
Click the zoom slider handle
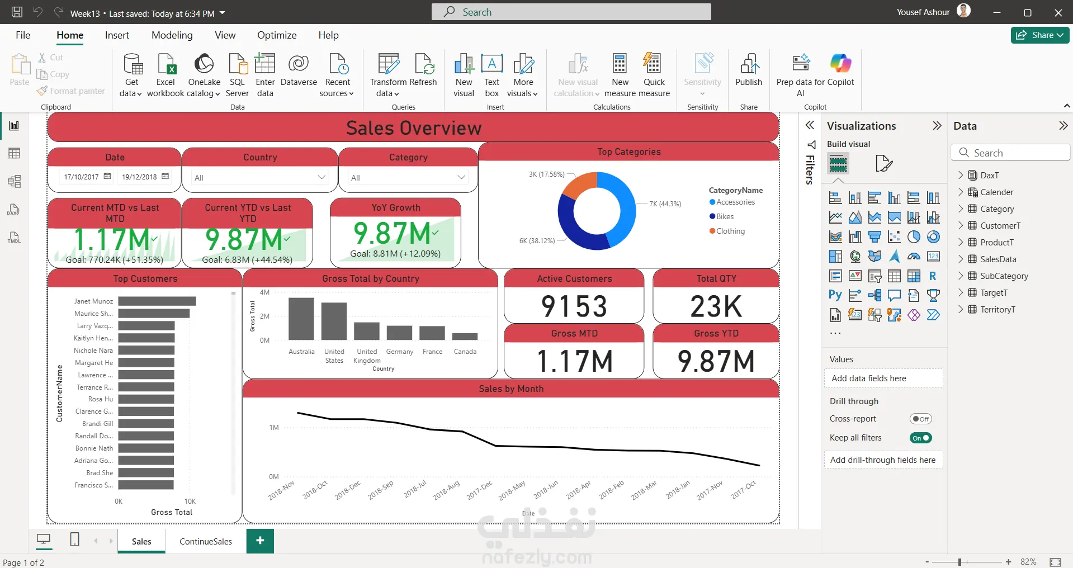(x=959, y=562)
